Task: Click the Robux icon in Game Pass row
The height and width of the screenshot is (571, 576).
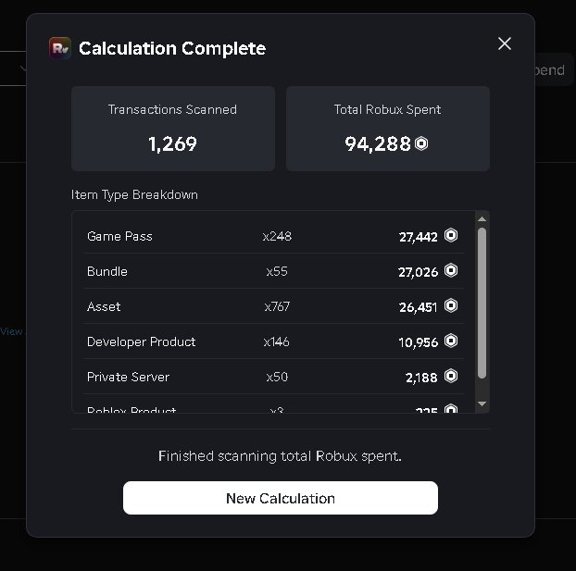Action: click(451, 235)
